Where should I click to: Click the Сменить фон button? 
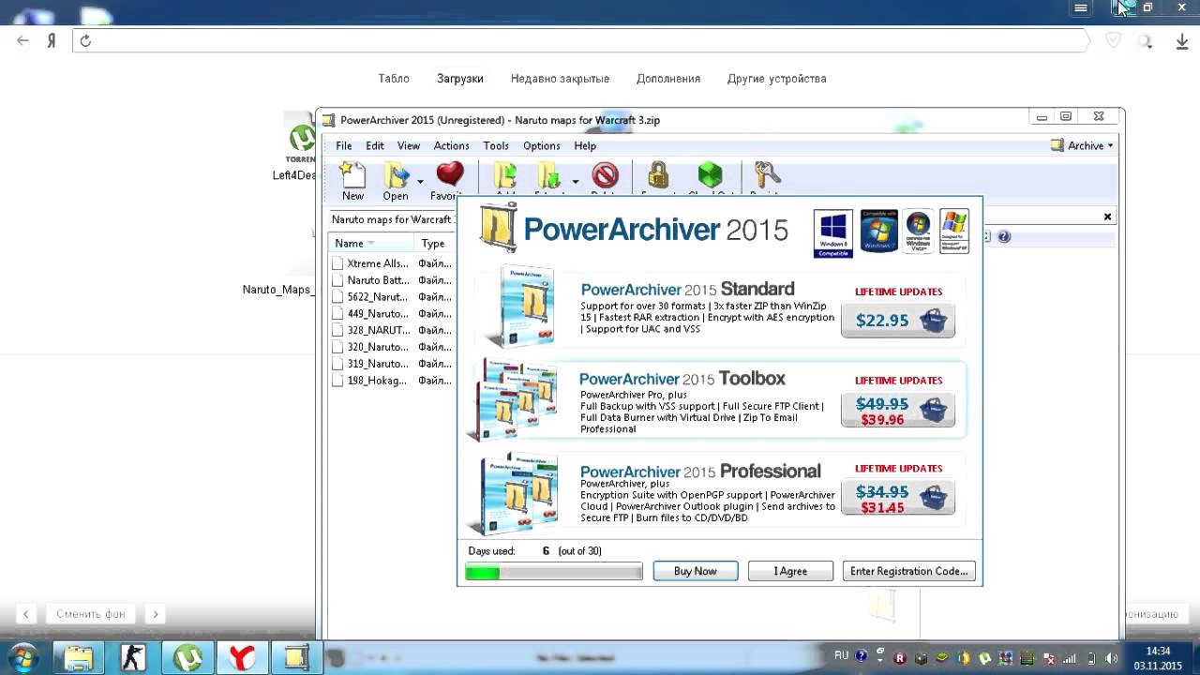(91, 614)
